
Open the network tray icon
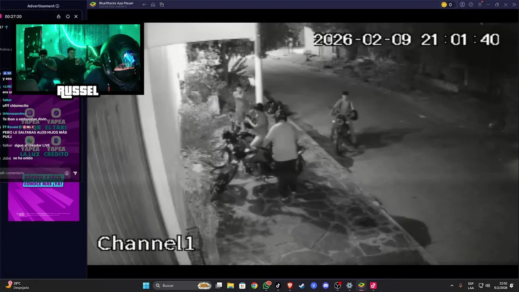[481, 286]
